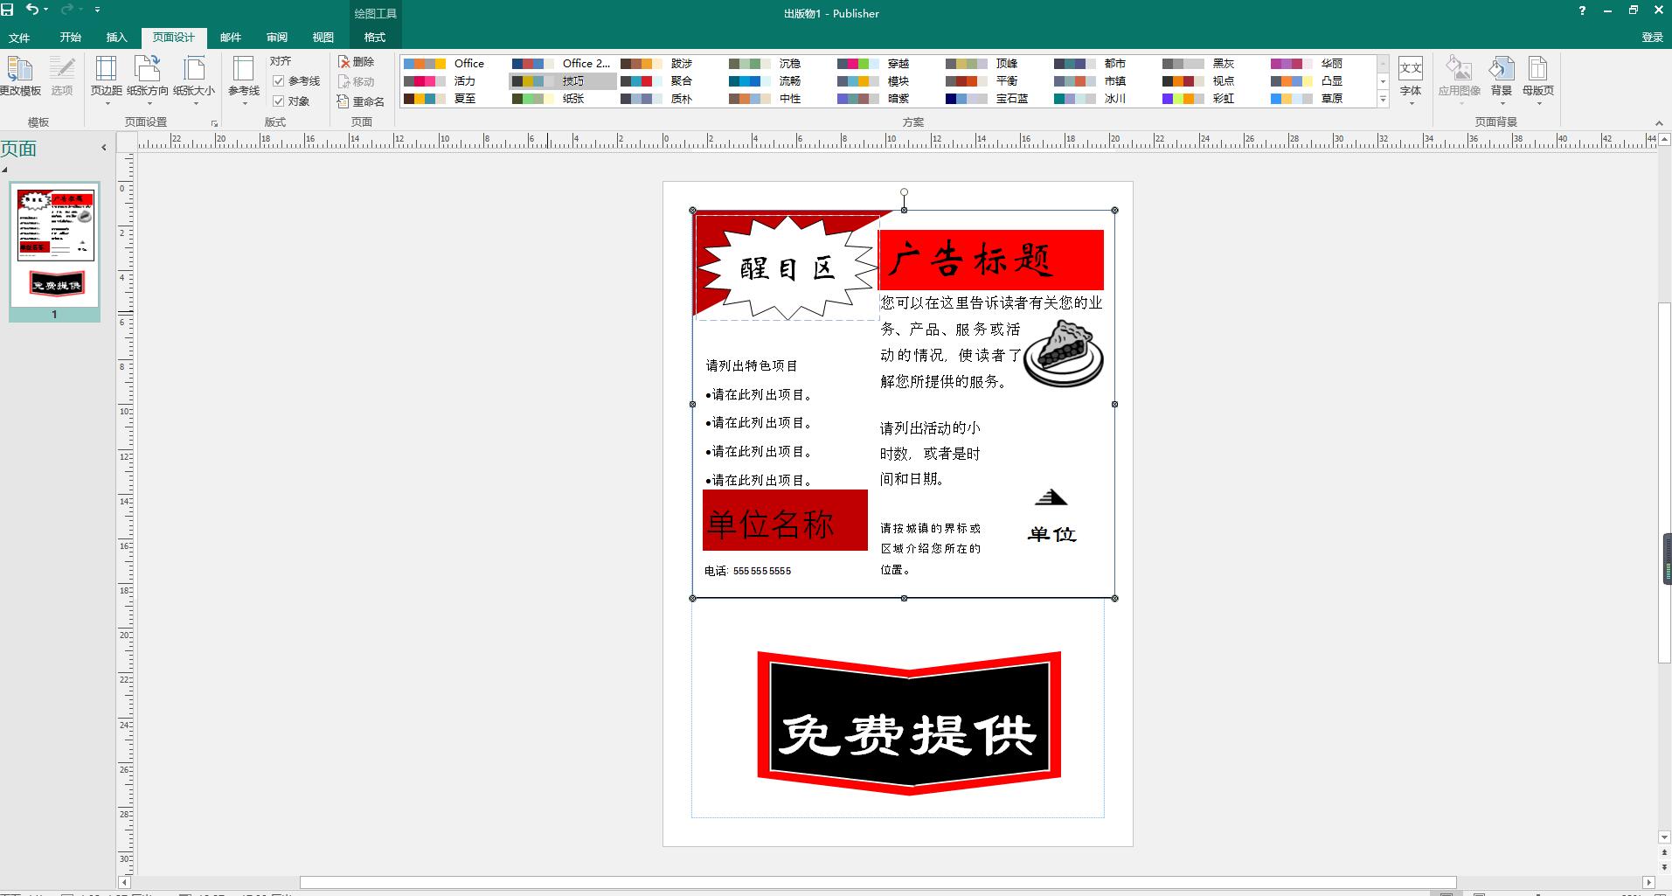Select page 1 thumbnail in pages panel
Image resolution: width=1672 pixels, height=896 pixels.
click(54, 249)
